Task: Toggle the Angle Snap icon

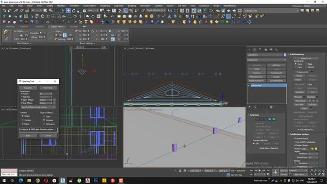Action: coord(126,11)
